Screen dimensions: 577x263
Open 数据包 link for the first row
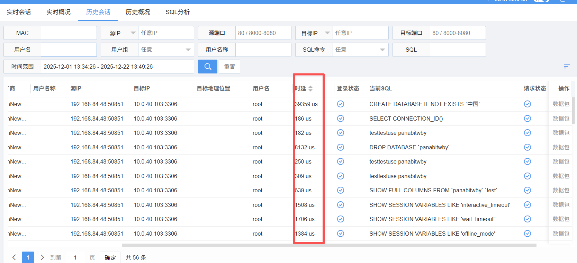[561, 104]
